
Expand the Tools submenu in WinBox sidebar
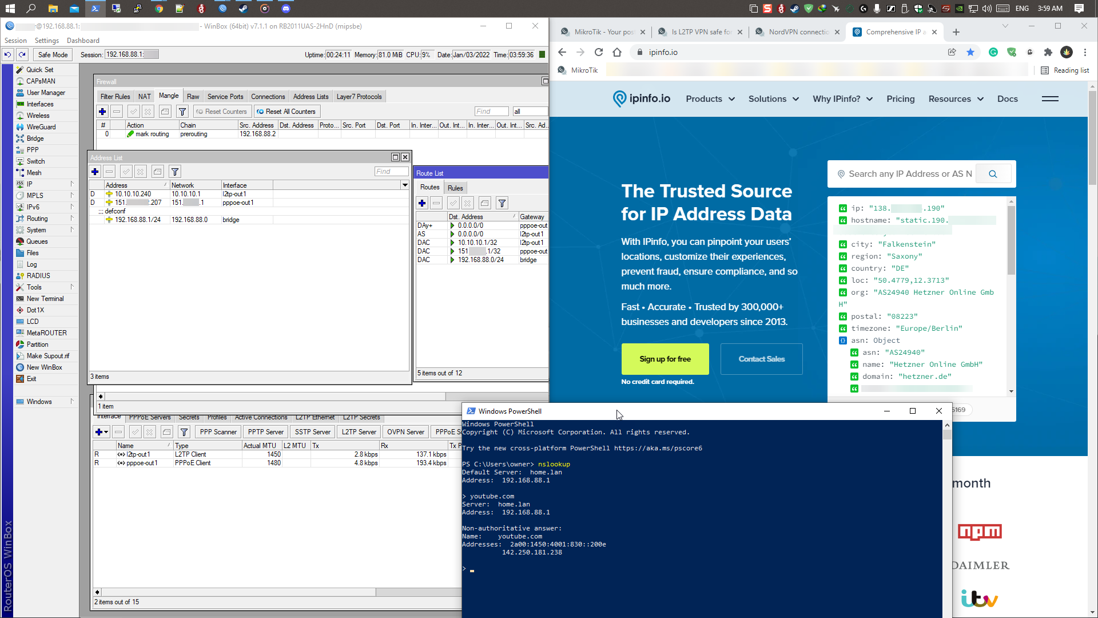tap(46, 287)
